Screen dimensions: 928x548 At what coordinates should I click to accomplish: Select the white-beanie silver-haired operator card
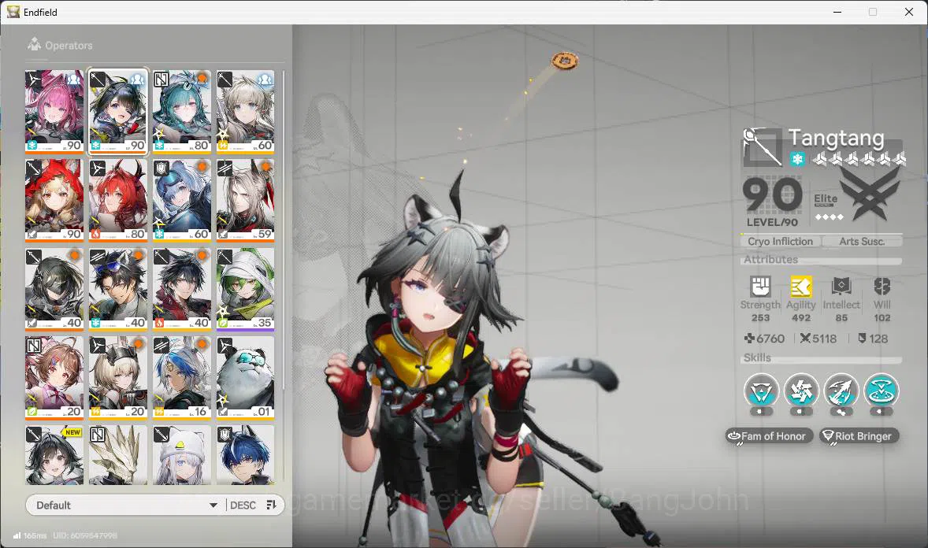(x=182, y=454)
